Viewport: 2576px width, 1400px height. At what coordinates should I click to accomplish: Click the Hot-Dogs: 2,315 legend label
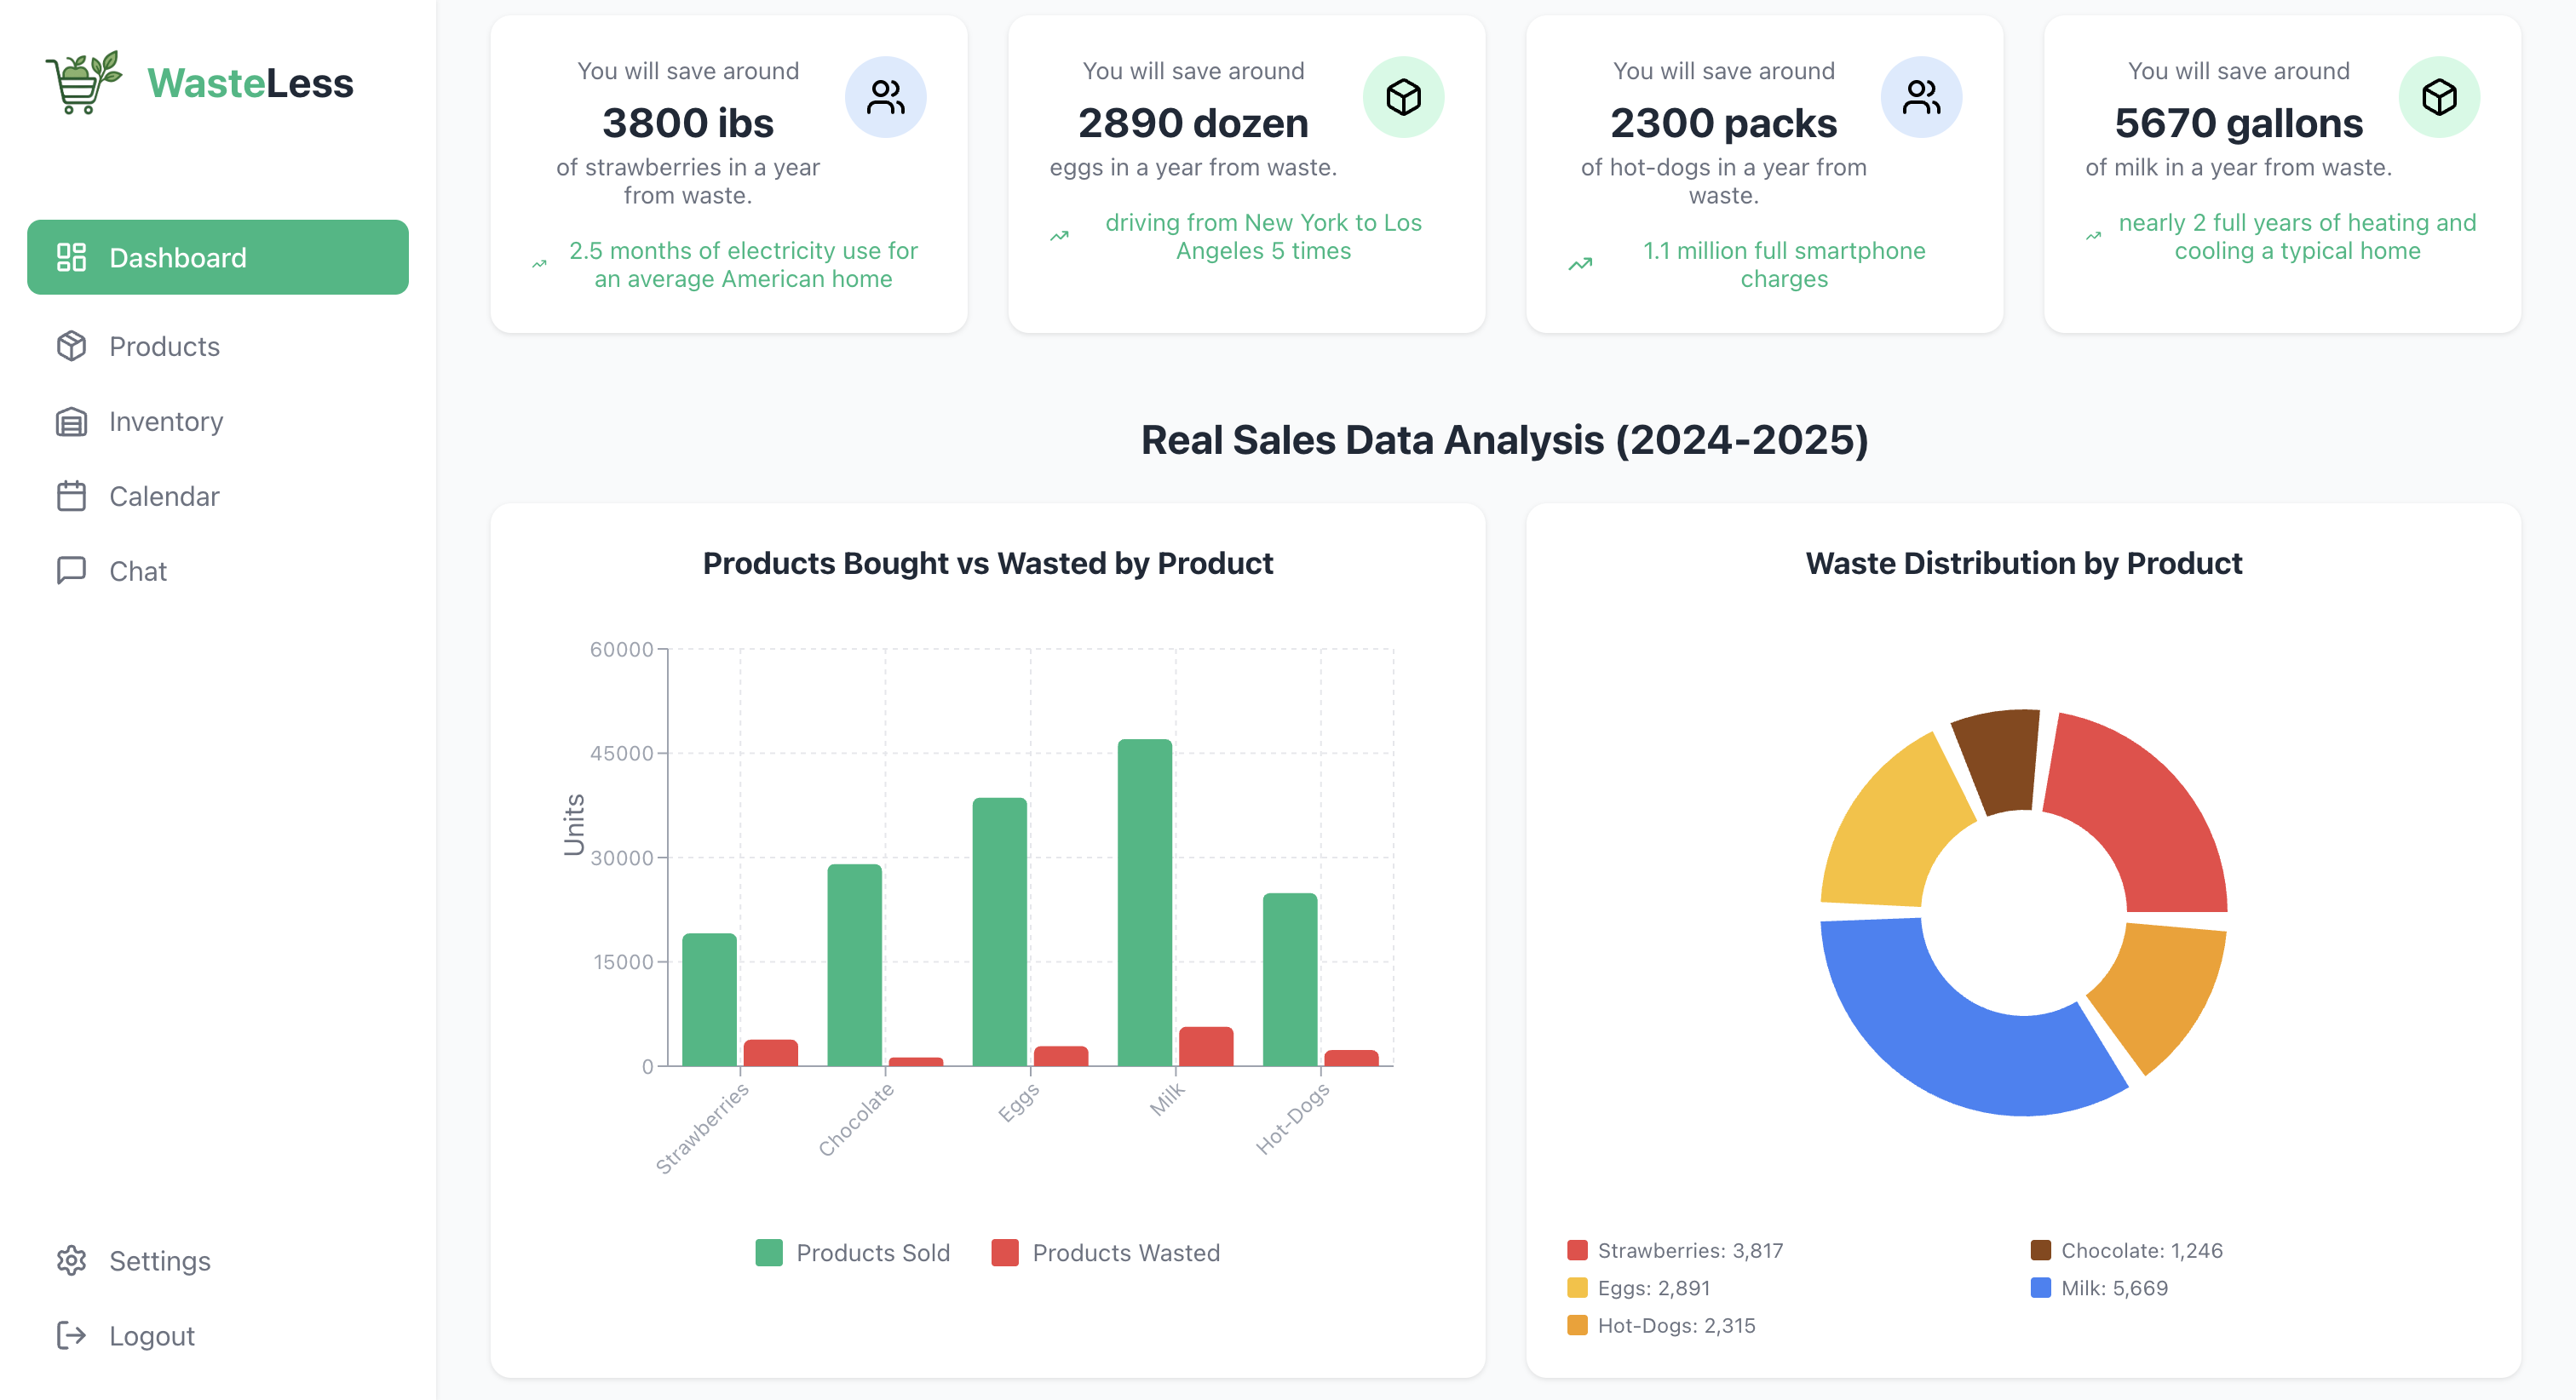coord(1675,1325)
